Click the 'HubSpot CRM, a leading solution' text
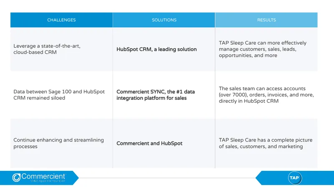 [x=157, y=49]
